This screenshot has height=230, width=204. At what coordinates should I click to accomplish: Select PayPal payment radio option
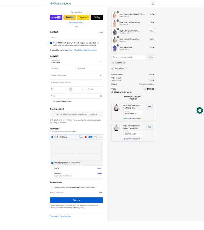coord(52,168)
